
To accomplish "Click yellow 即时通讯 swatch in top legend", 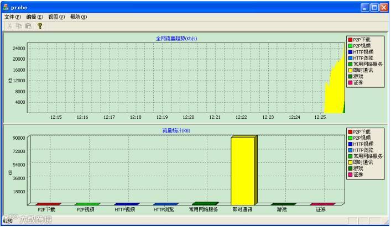I will click(350, 70).
